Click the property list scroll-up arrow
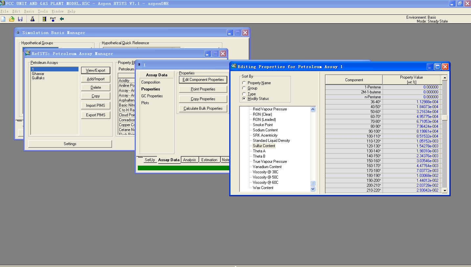The width and height of the screenshot is (471, 267). (313, 109)
